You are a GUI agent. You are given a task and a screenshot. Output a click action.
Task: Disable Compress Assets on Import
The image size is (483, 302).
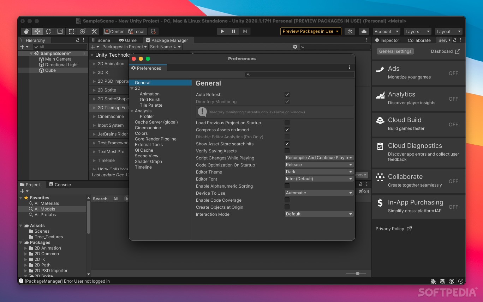coord(287,130)
